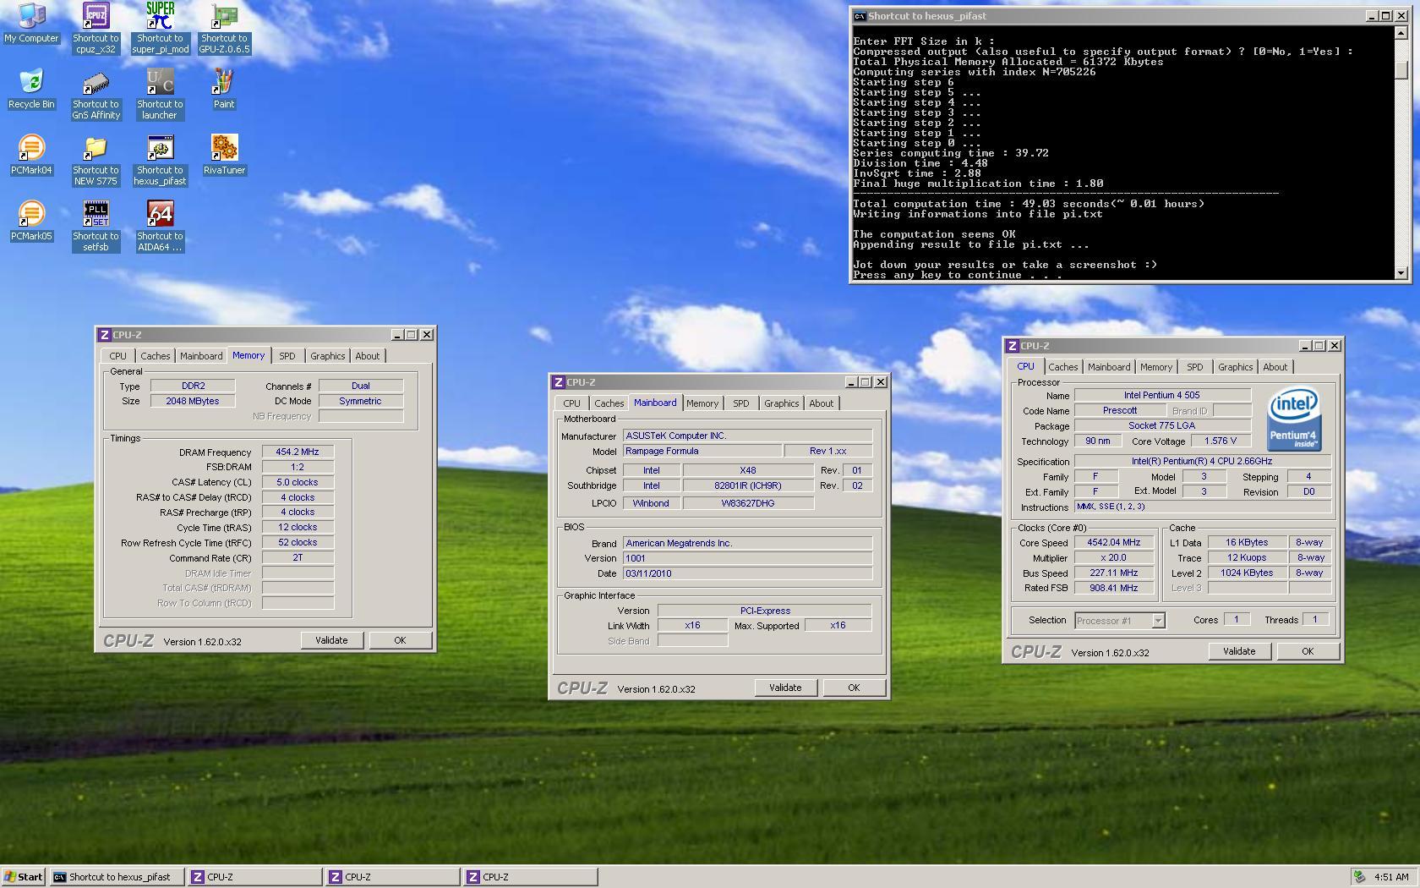Image resolution: width=1420 pixels, height=888 pixels.
Task: Click the Core Voltage 1.576 V value
Action: pyautogui.click(x=1220, y=441)
